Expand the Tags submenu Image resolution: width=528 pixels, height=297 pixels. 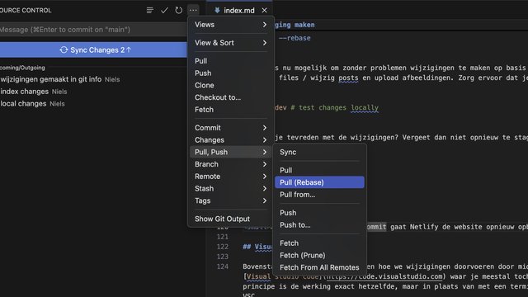231,200
